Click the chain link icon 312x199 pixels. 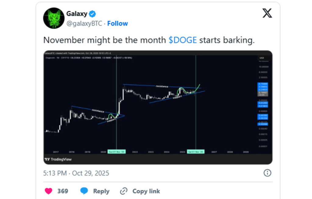124,191
